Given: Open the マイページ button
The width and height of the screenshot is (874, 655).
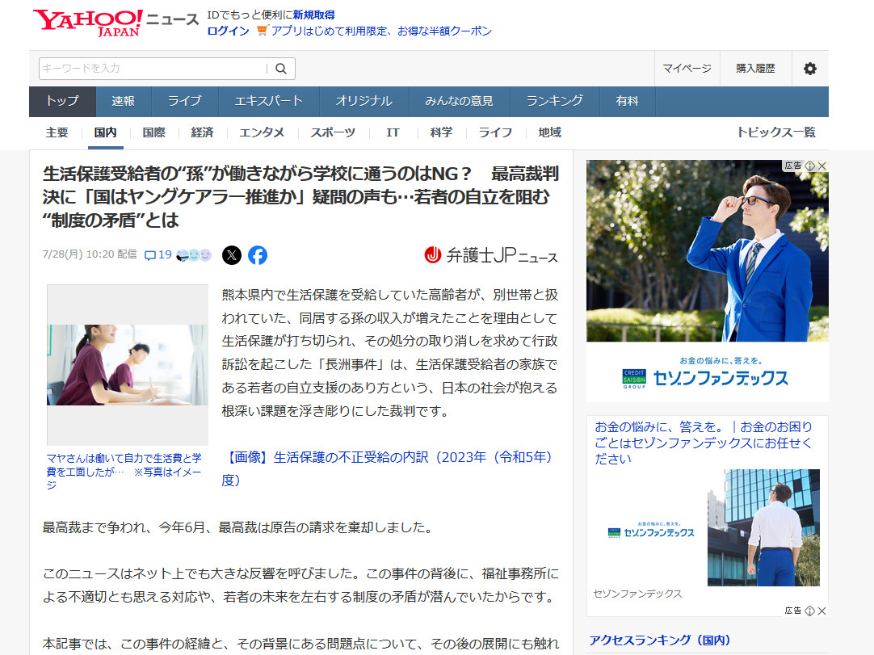Looking at the screenshot, I should pos(687,69).
